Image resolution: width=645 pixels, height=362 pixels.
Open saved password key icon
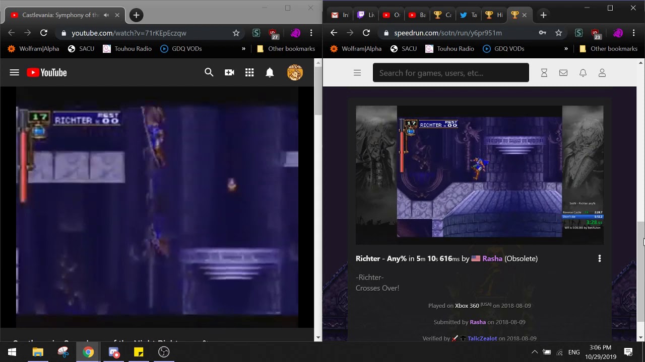pos(542,33)
